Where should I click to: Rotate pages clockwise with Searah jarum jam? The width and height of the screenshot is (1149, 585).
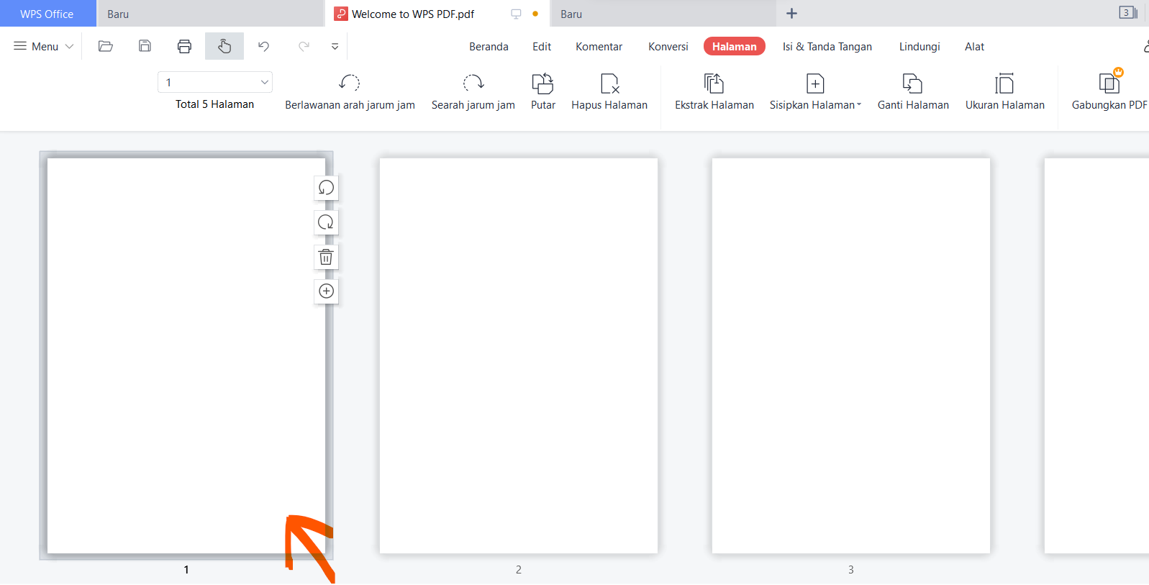point(473,92)
